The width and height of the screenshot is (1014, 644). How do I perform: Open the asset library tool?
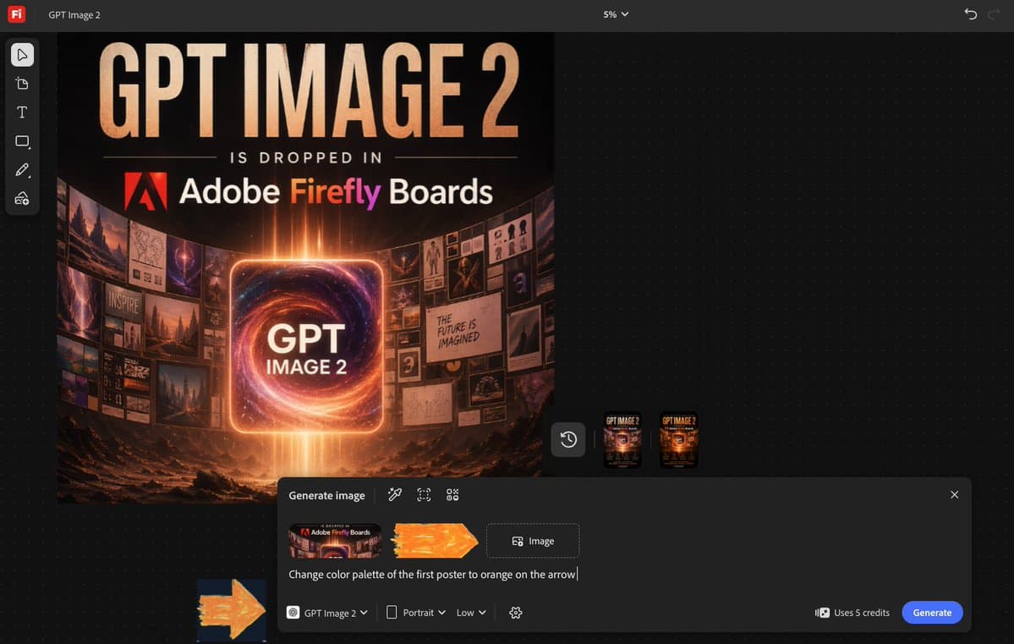(x=22, y=197)
